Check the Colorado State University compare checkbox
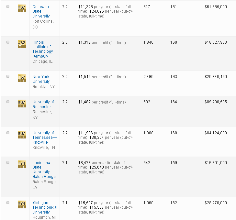 tap(8, 6)
